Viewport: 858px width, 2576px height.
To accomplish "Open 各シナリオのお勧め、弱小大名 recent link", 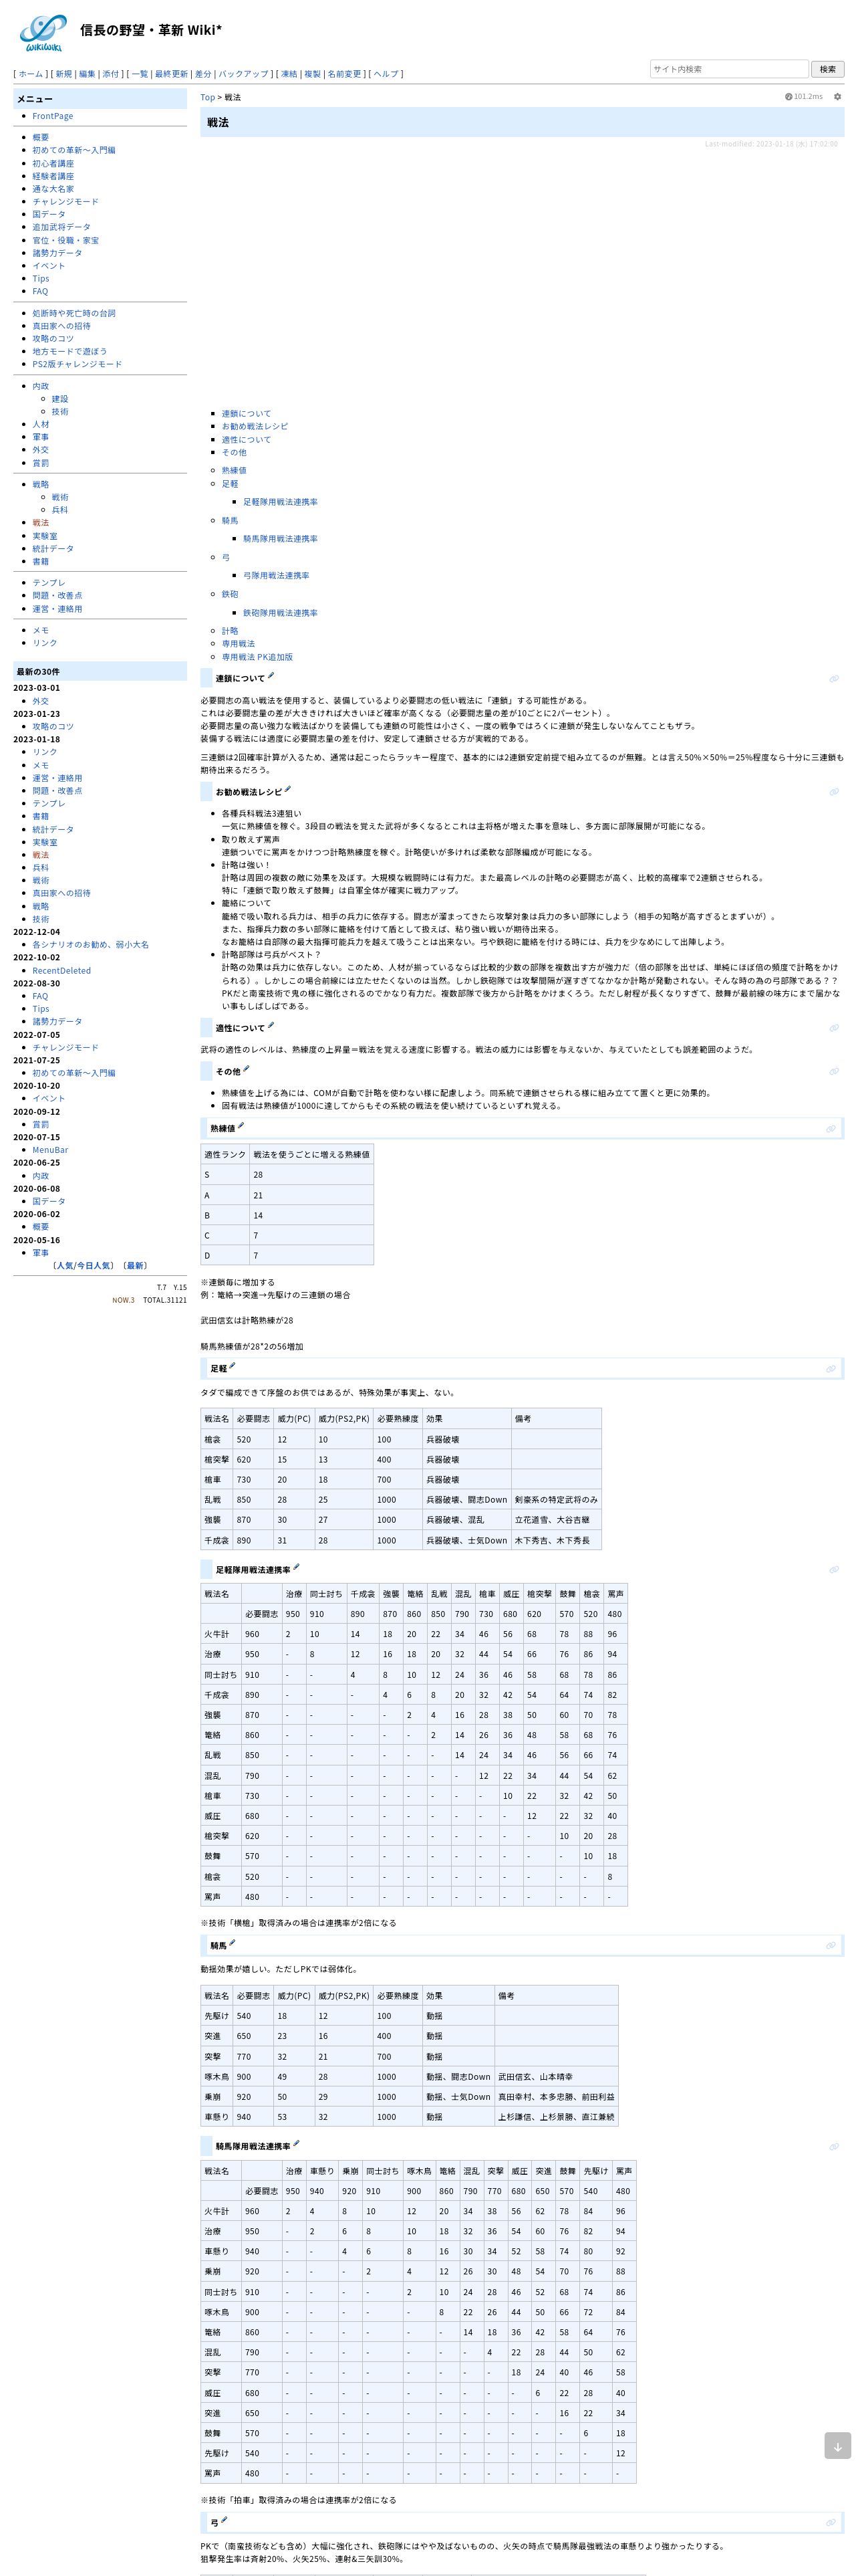I will [x=90, y=944].
